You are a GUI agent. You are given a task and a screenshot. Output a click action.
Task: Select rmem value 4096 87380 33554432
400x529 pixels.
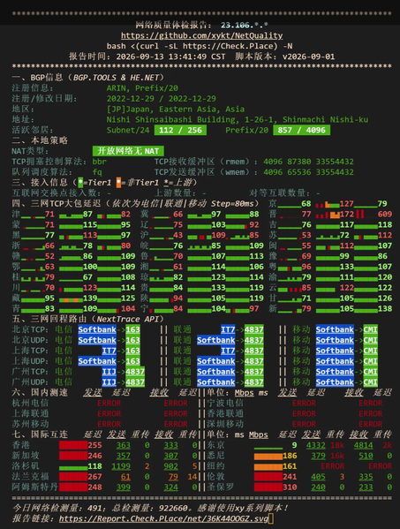tap(308, 162)
